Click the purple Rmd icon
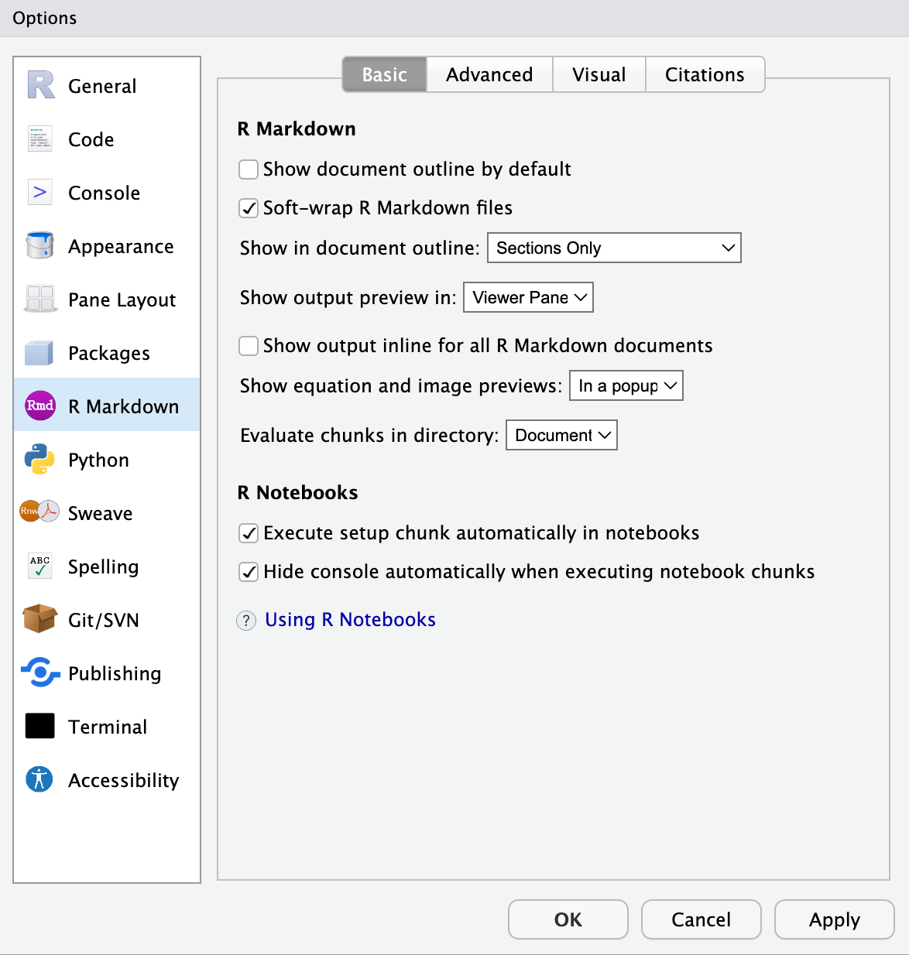The height and width of the screenshot is (955, 909). (40, 406)
